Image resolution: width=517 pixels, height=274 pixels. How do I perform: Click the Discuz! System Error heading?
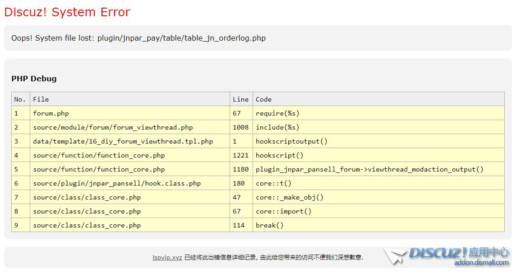(67, 12)
